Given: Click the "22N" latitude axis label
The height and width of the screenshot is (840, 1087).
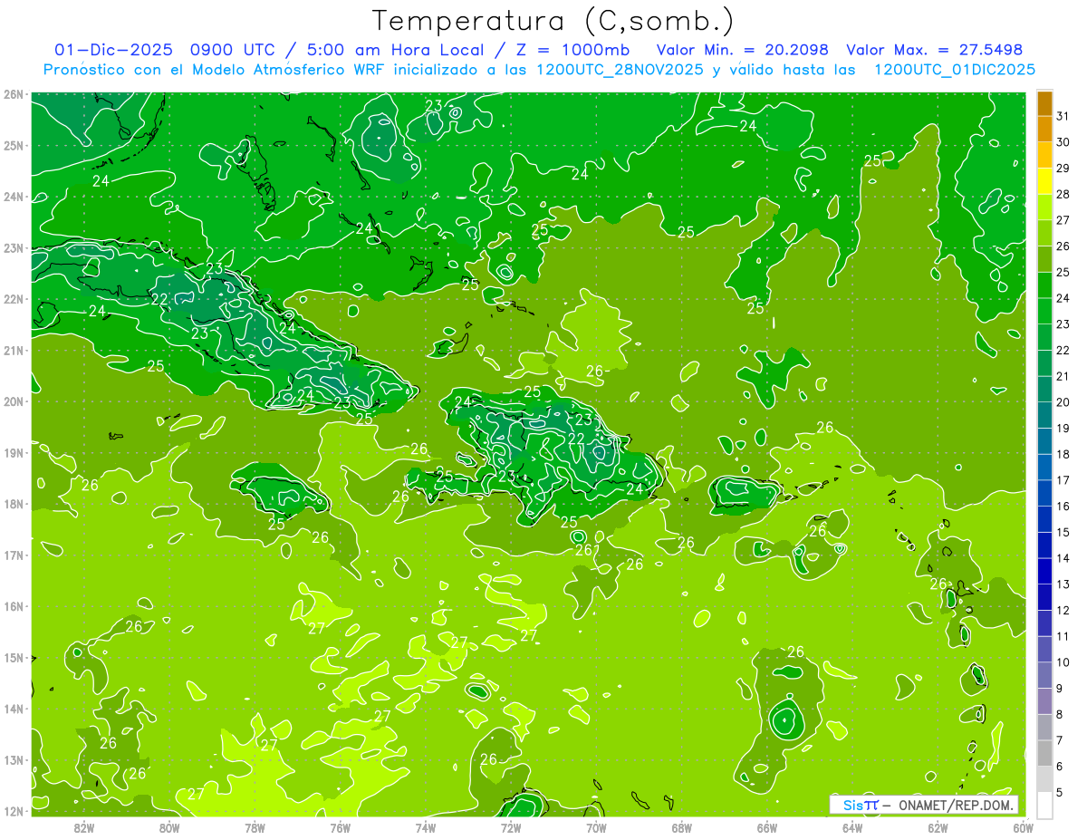Looking at the screenshot, I should click(13, 299).
